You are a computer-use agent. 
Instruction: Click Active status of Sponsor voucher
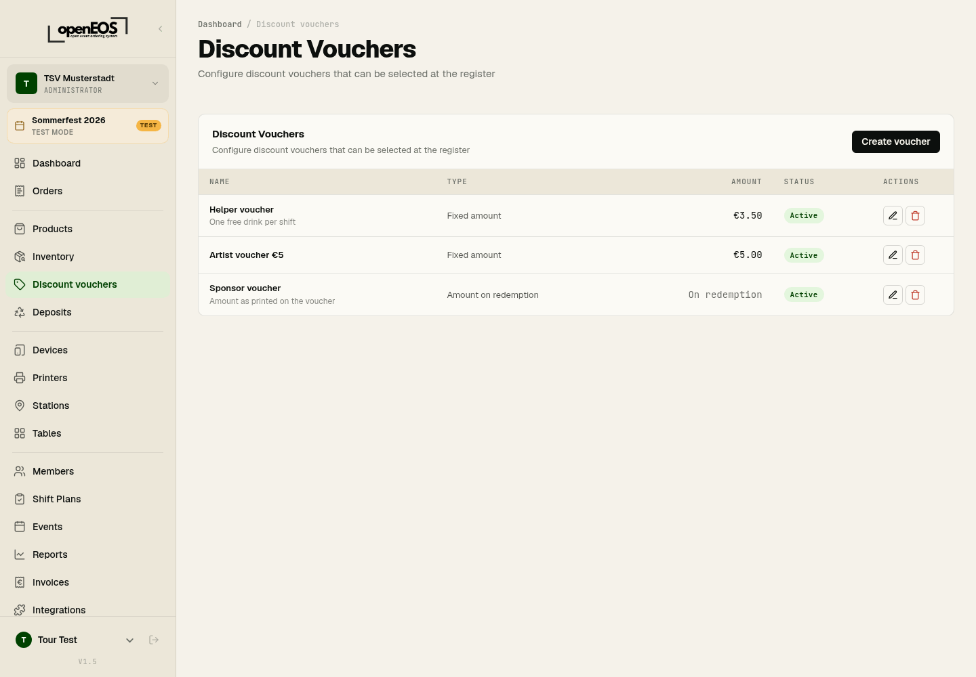click(804, 294)
